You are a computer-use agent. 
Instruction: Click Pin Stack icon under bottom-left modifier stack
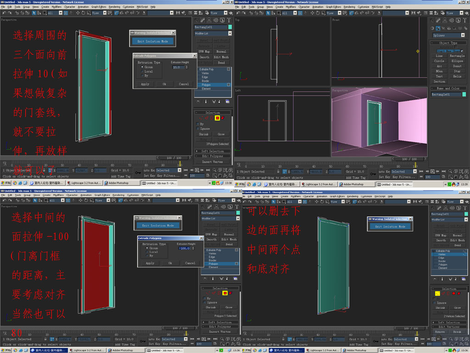coord(205,279)
